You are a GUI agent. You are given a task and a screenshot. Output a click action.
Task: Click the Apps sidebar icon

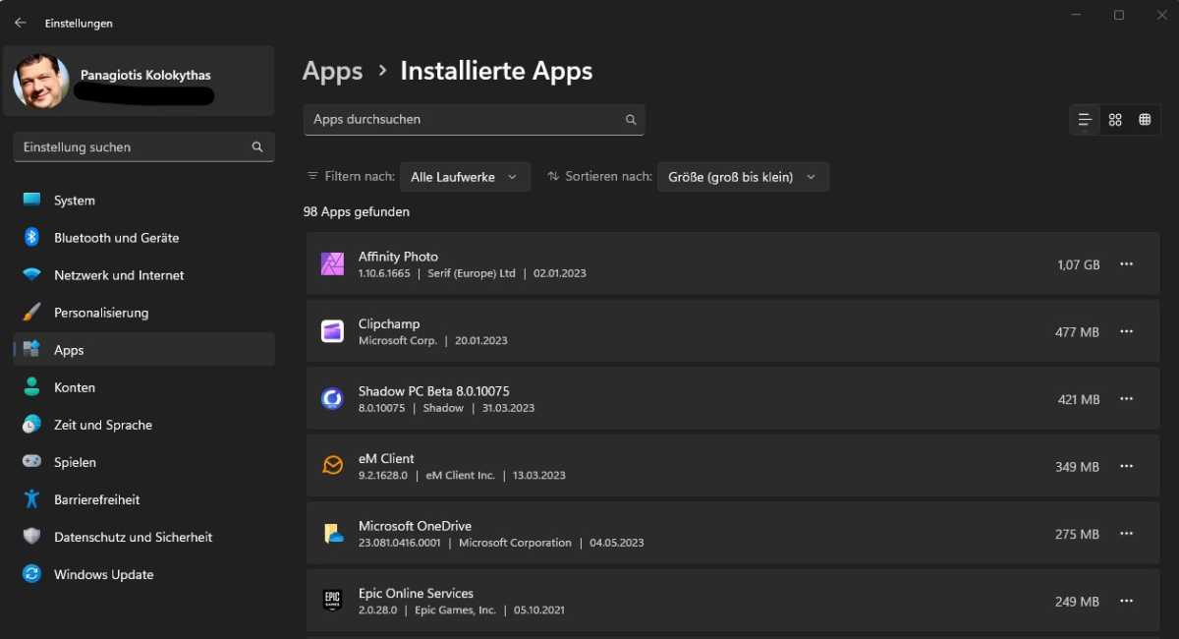pos(31,349)
